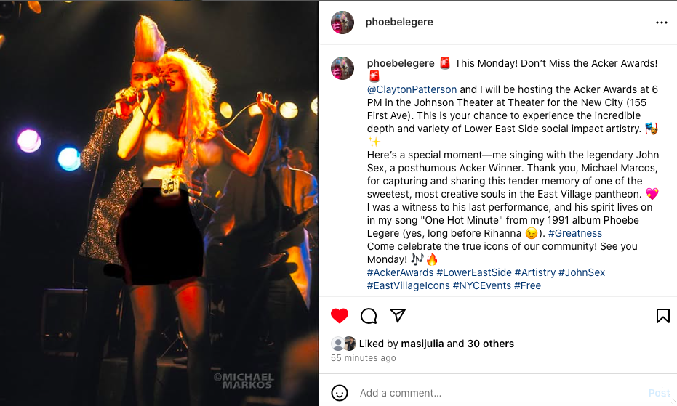The height and width of the screenshot is (406, 677).
Task: Open the #JohnSex hashtag
Action: (x=582, y=272)
